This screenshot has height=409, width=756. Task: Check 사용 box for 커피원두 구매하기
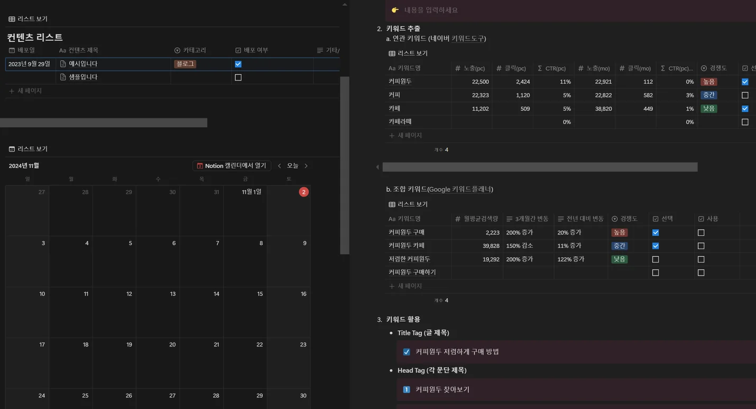(x=701, y=273)
